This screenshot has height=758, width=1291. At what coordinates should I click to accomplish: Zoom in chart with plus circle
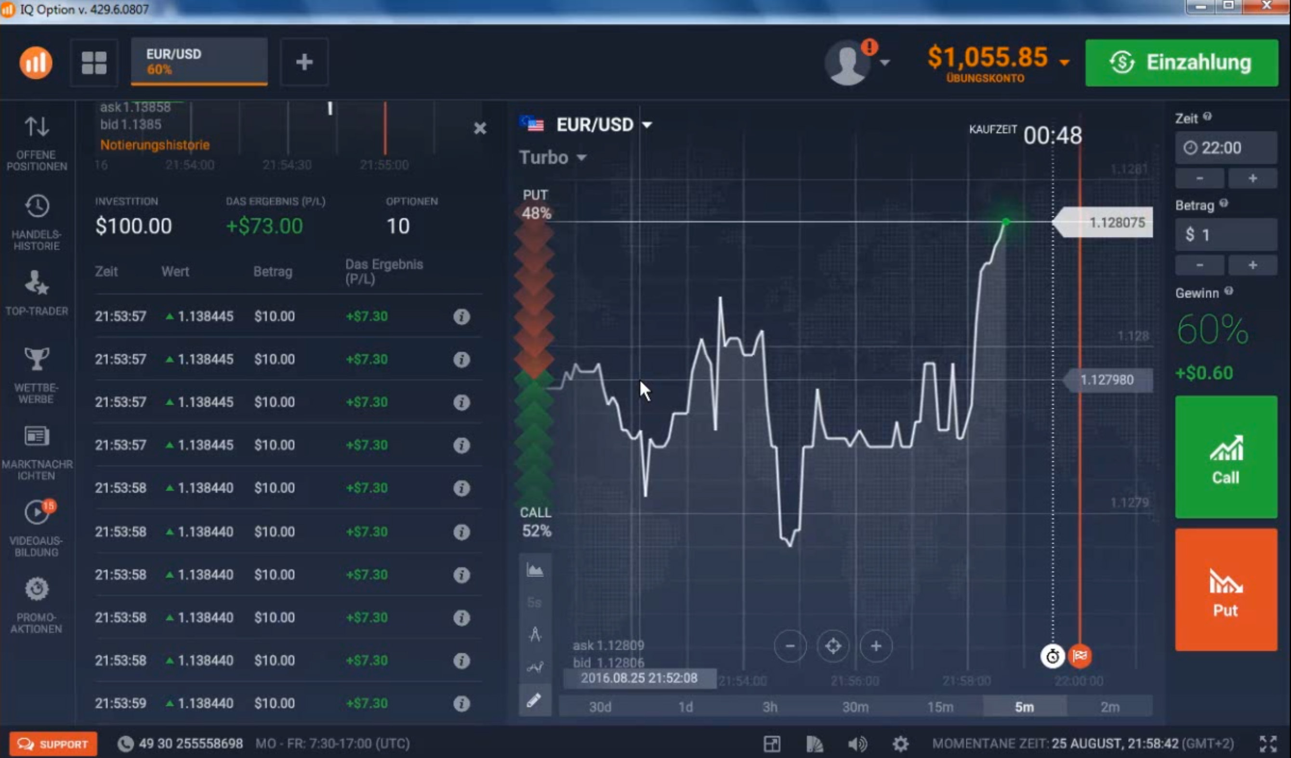[x=876, y=646]
